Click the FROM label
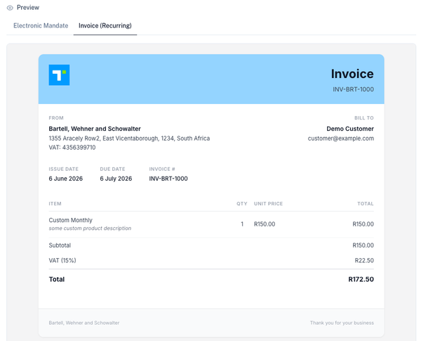 click(56, 118)
